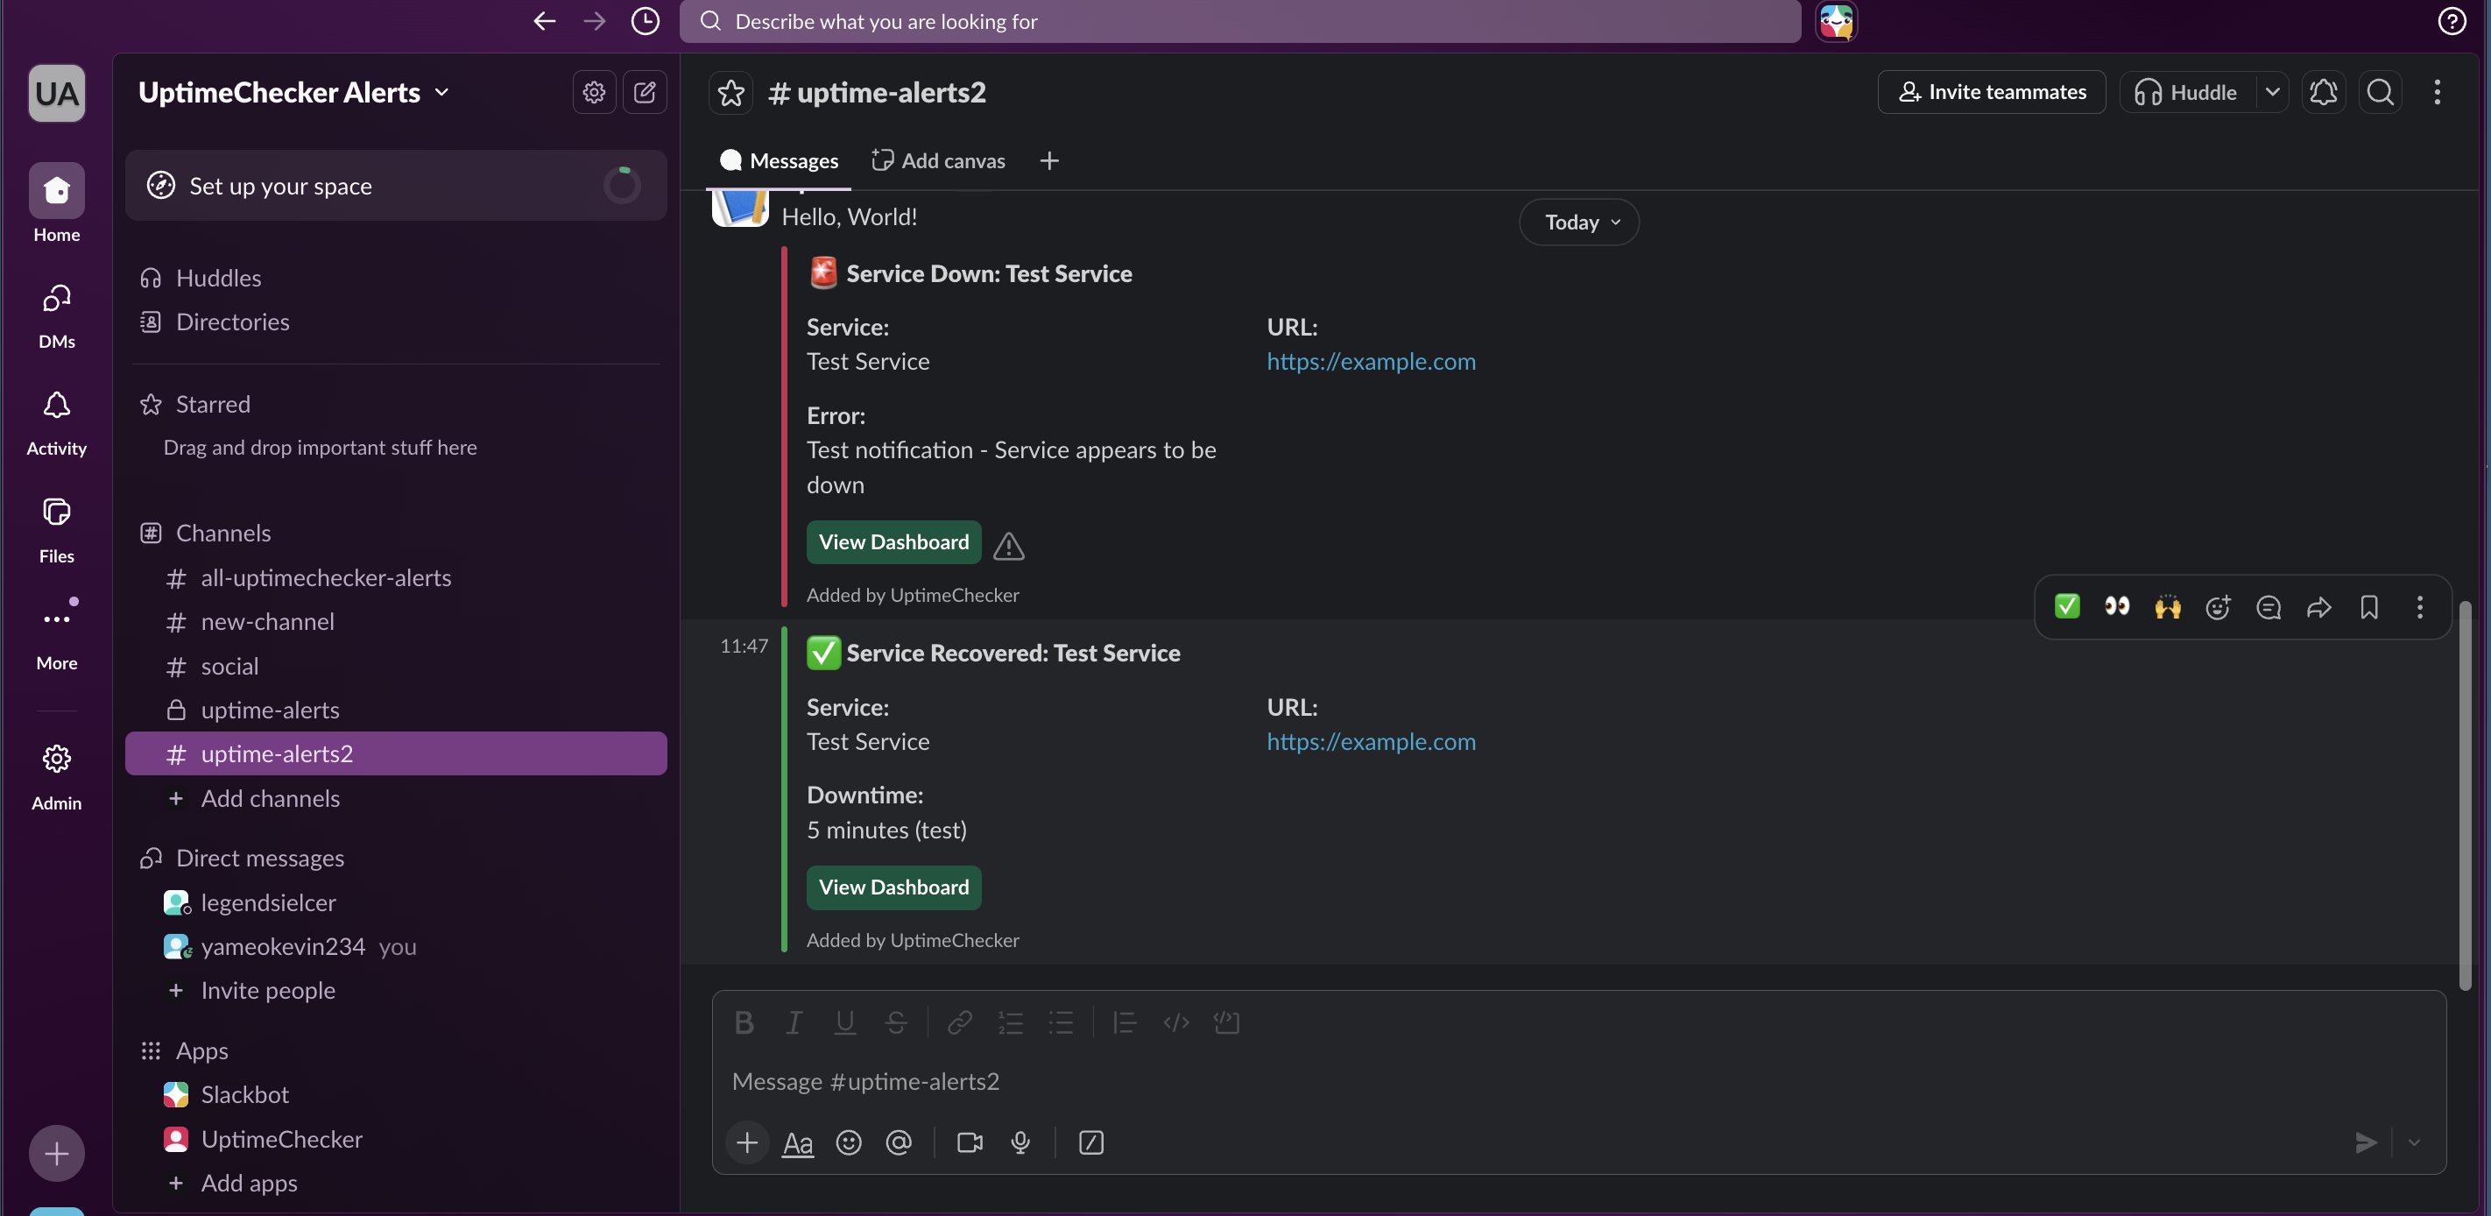Click View Dashboard under Service Down
The height and width of the screenshot is (1216, 2491).
tap(893, 542)
